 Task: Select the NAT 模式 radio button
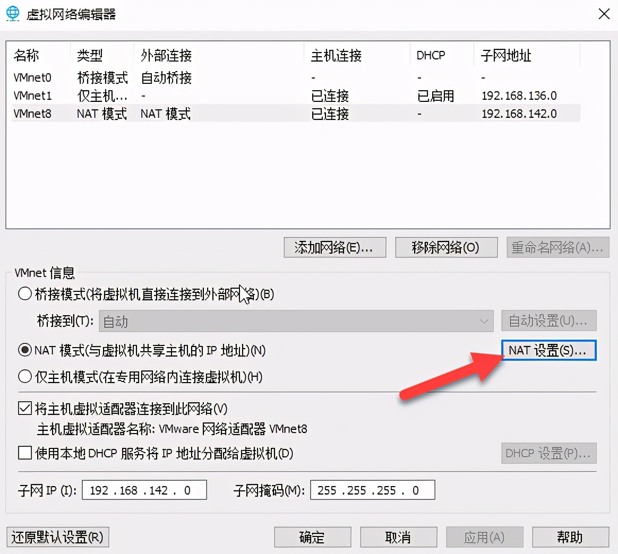coord(24,350)
